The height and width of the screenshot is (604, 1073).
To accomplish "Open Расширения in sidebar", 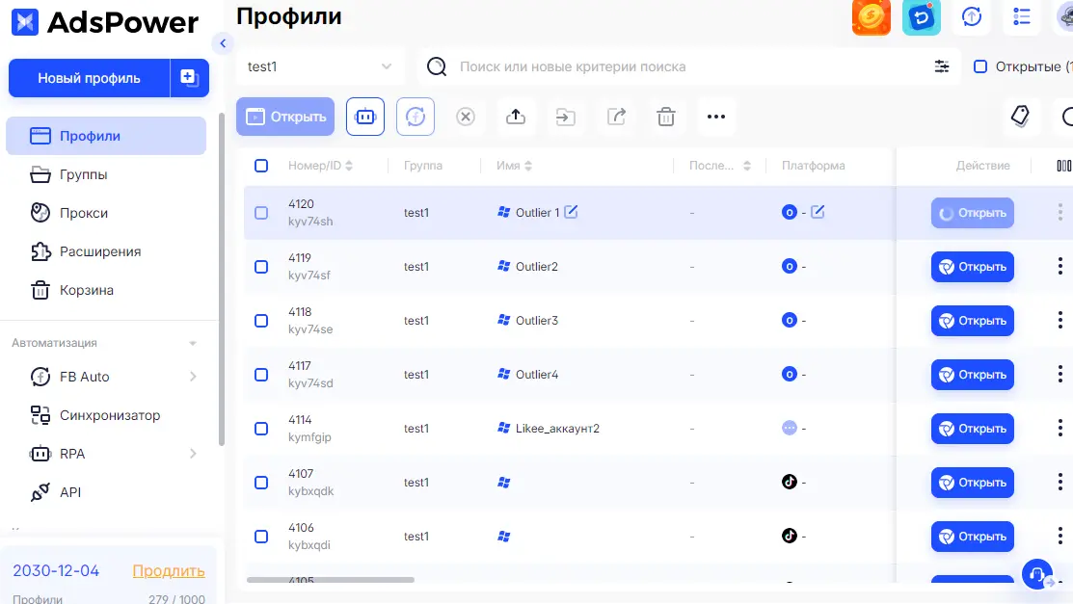I will click(x=106, y=251).
